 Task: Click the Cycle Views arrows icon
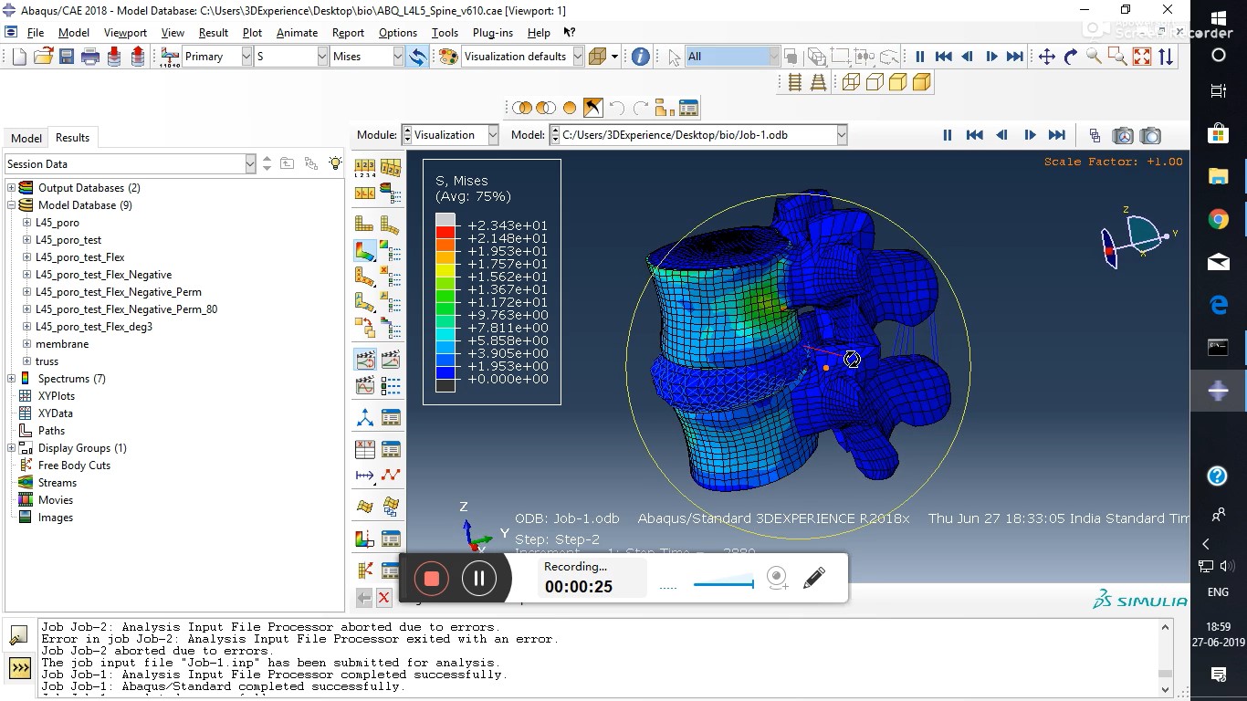(x=1166, y=57)
